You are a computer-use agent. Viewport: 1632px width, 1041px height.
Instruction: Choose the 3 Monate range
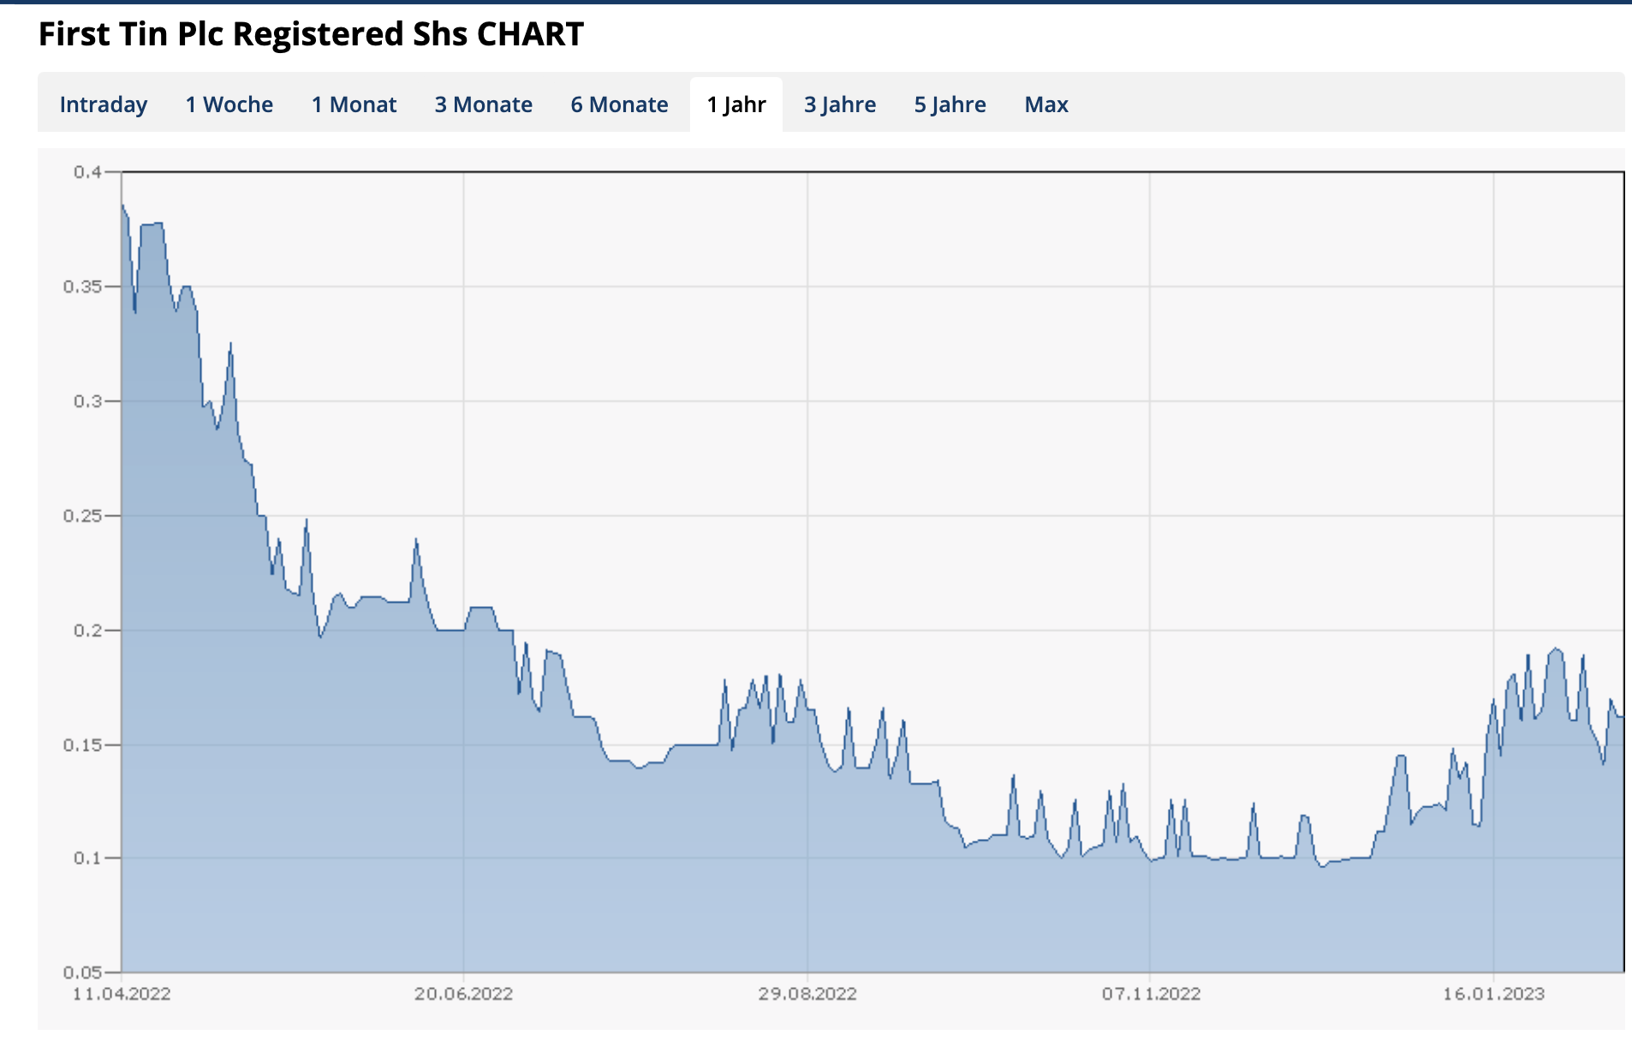pyautogui.click(x=484, y=104)
